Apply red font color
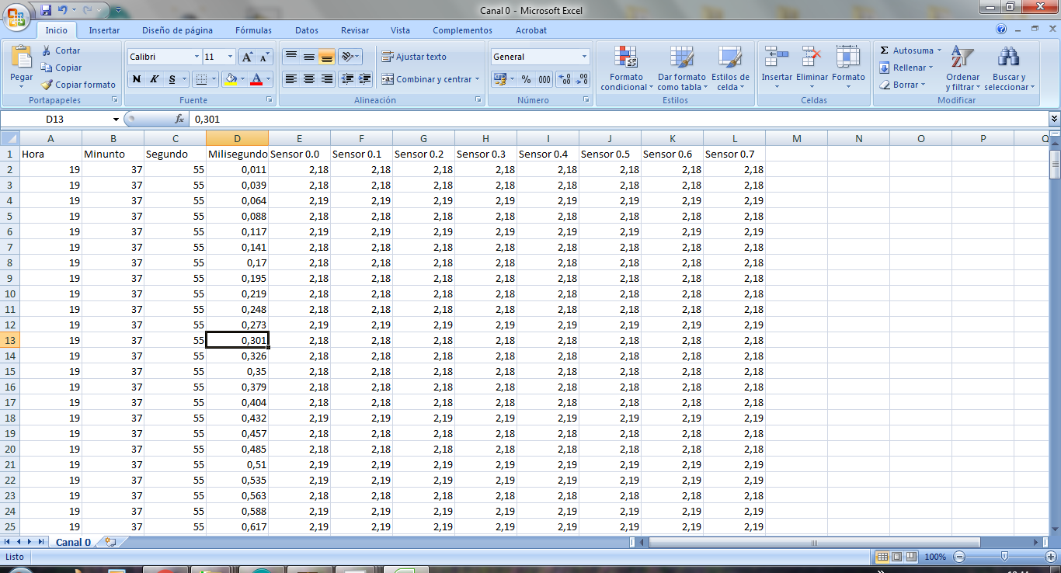 coord(256,79)
